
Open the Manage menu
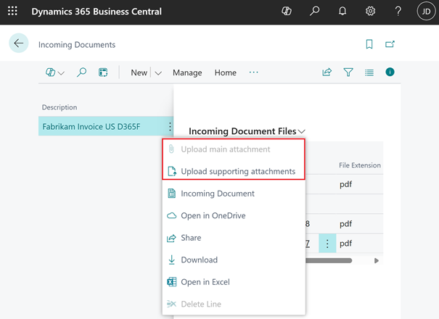[x=187, y=72]
